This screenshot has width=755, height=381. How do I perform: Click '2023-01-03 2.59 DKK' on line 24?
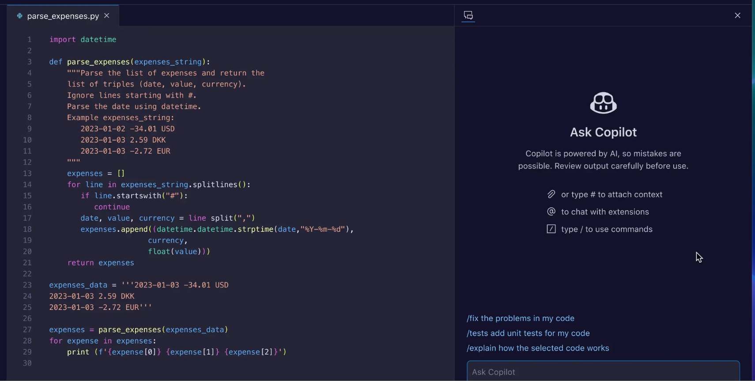click(x=92, y=296)
